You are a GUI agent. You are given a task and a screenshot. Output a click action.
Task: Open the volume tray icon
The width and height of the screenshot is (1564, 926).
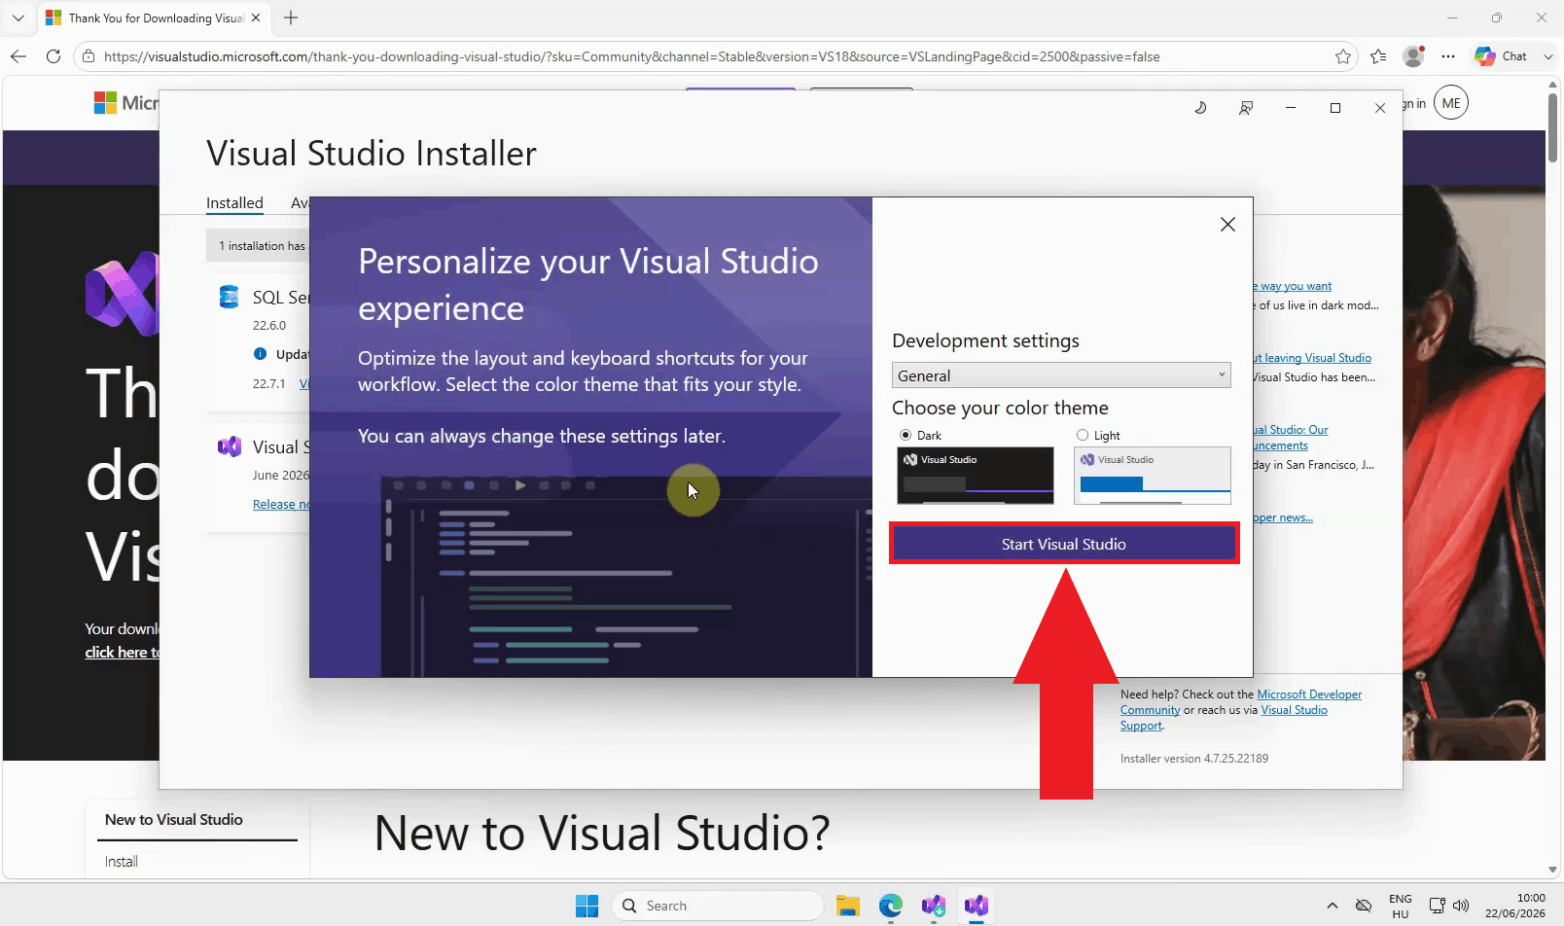[1461, 906]
